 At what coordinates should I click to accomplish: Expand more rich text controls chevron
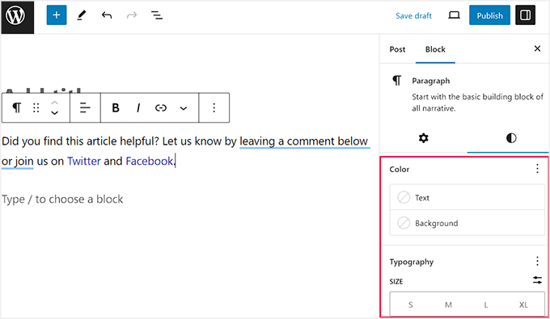[183, 108]
